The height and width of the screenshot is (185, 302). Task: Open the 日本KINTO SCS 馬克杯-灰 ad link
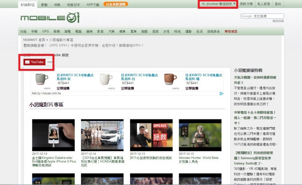tap(75, 77)
